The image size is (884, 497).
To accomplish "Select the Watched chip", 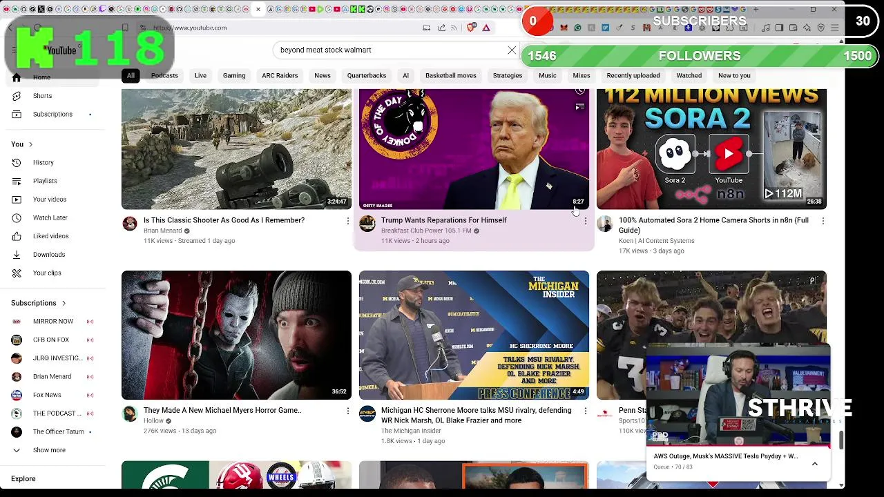I will tap(689, 76).
